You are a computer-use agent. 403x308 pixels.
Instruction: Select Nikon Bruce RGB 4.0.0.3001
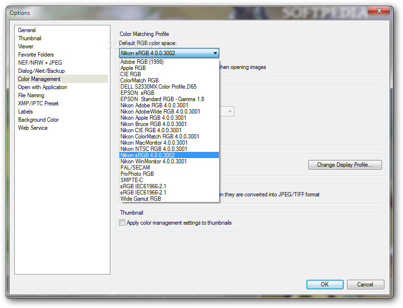[169, 124]
